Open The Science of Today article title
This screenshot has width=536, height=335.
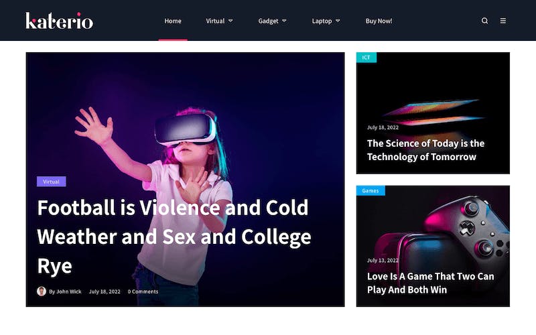point(425,150)
